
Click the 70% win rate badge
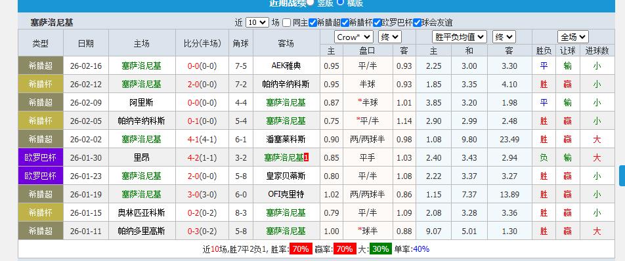[301, 249]
